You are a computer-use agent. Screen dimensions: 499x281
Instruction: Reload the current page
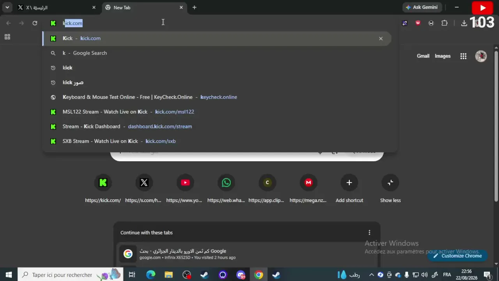(x=35, y=23)
